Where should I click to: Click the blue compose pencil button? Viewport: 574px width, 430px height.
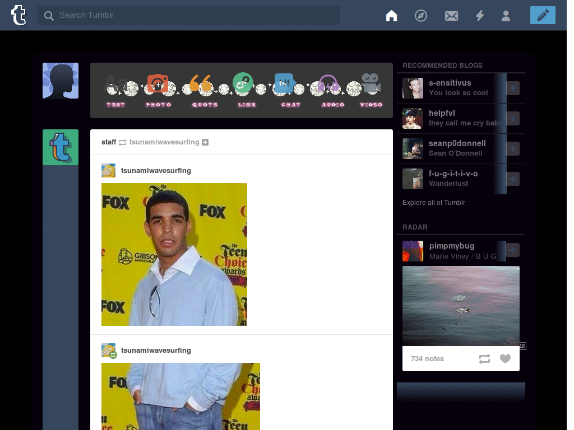[x=543, y=15]
